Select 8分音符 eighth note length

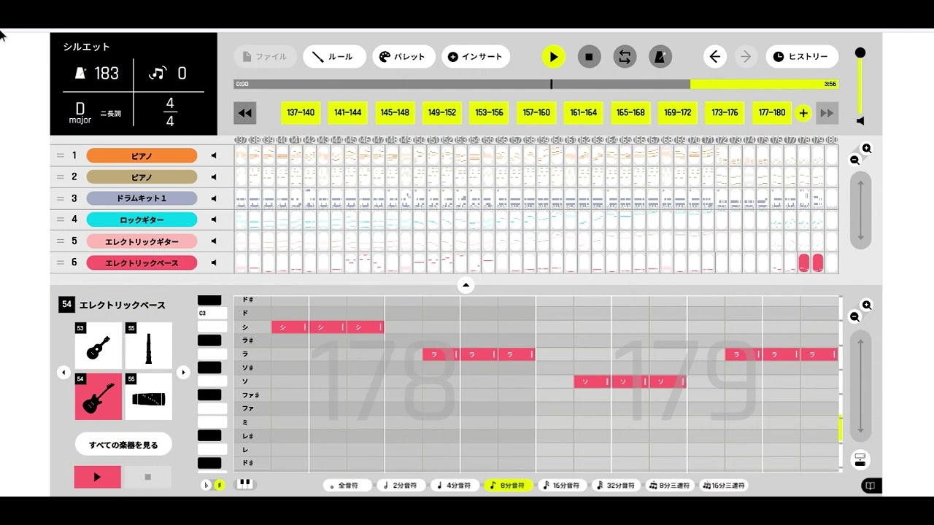[509, 485]
